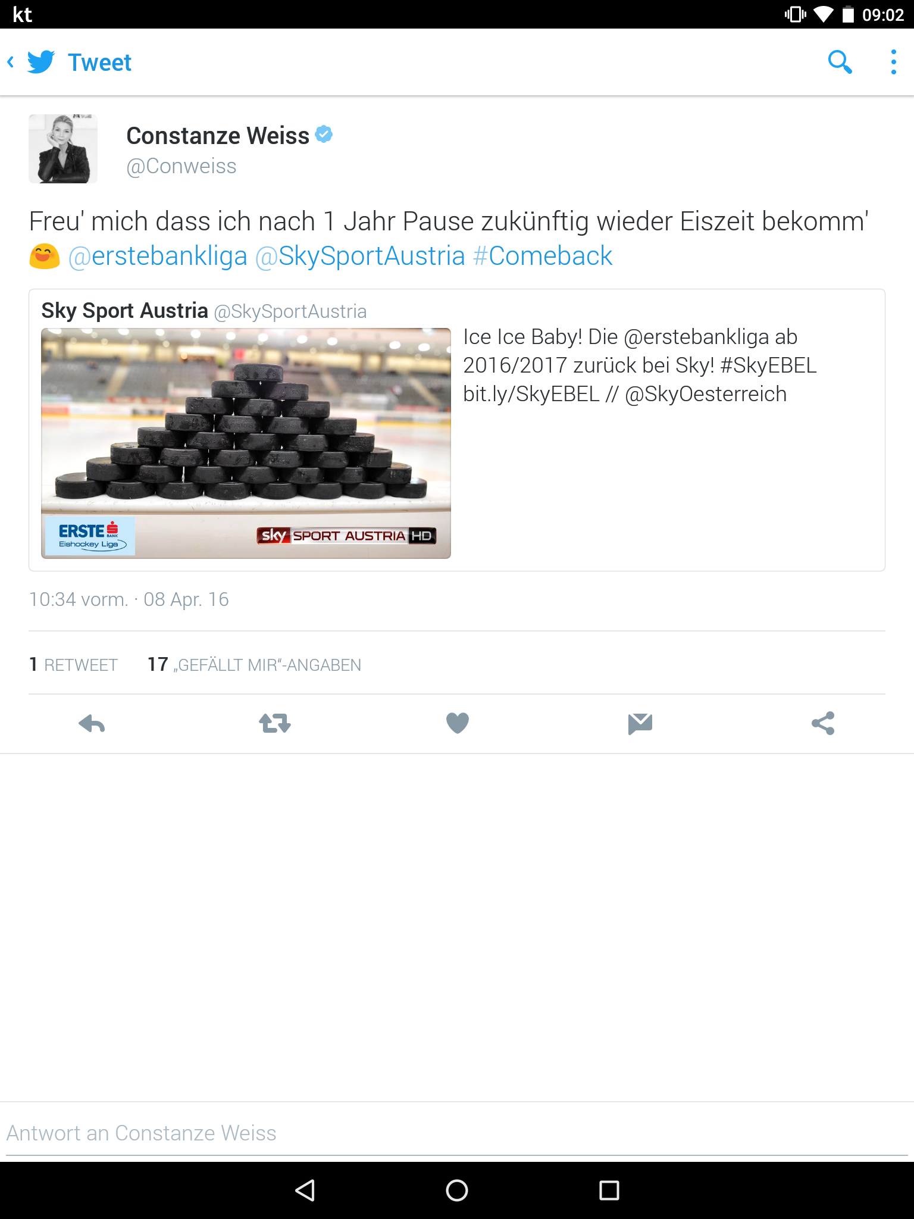
Task: Open the three-dot overflow menu
Action: click(893, 62)
